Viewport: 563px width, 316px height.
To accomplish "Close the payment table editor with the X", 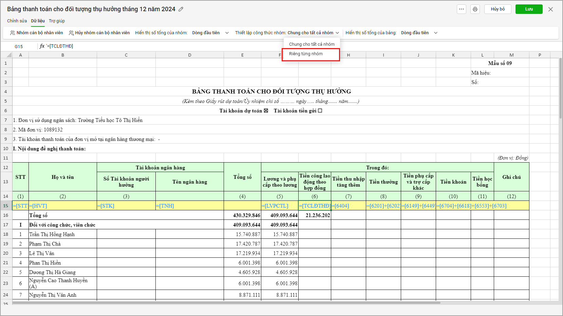I will pos(550,9).
